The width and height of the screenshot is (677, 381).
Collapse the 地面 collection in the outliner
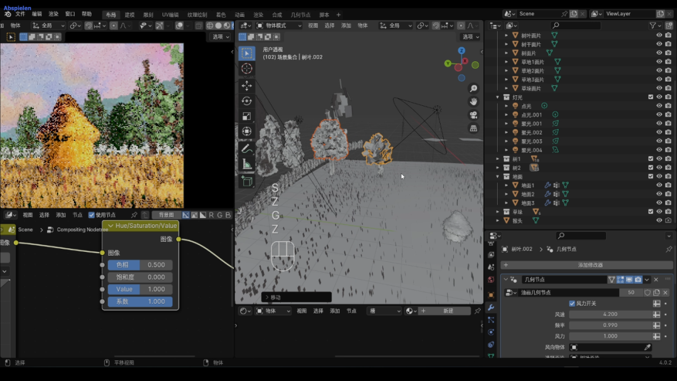(498, 177)
